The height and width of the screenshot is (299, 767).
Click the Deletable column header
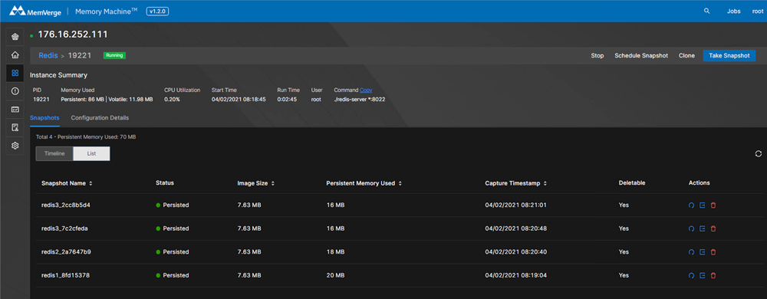coord(632,183)
